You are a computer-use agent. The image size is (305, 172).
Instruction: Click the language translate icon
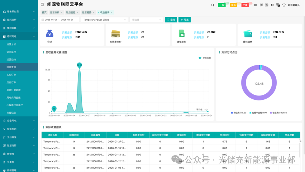(x=278, y=5)
